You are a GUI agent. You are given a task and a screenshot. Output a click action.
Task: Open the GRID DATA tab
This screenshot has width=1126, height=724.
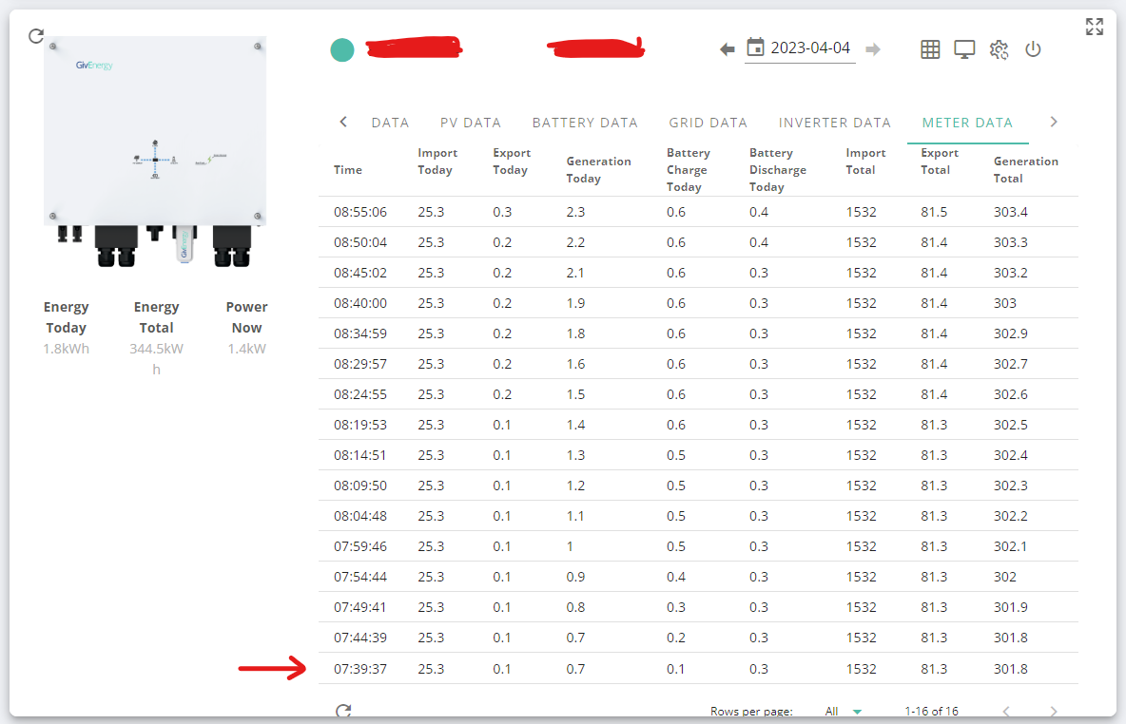[x=709, y=123]
